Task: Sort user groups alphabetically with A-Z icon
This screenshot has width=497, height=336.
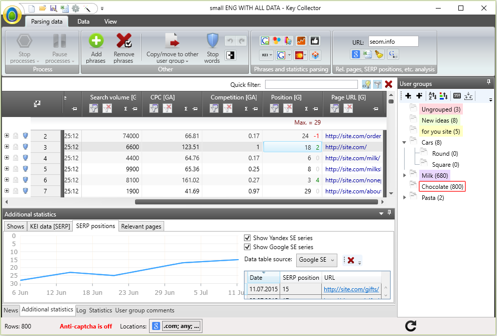Action: tap(432, 95)
